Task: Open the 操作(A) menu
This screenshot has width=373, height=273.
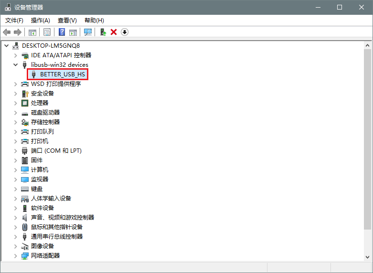Action: [x=40, y=21]
